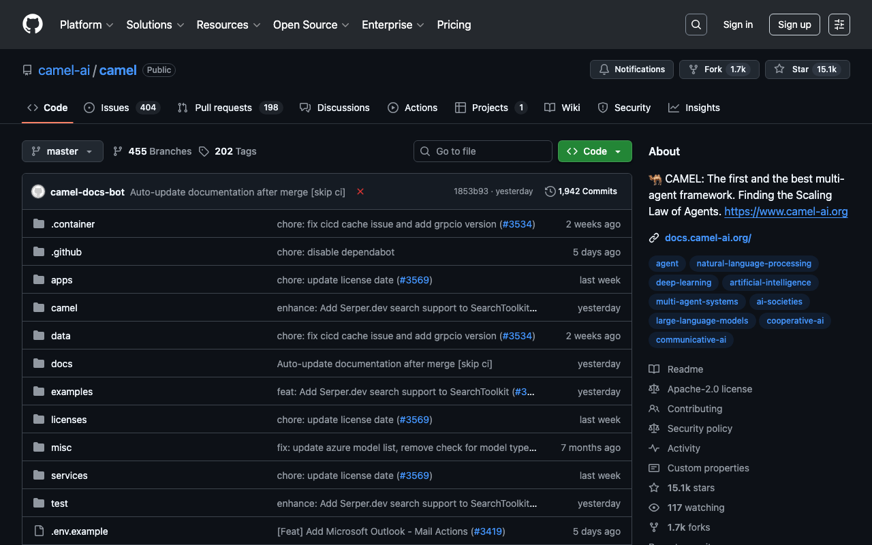Open the Insights tab
872x545 pixels.
[694, 108]
